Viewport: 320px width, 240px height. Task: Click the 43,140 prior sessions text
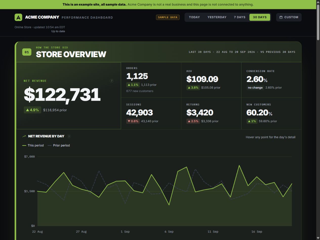[150, 121]
